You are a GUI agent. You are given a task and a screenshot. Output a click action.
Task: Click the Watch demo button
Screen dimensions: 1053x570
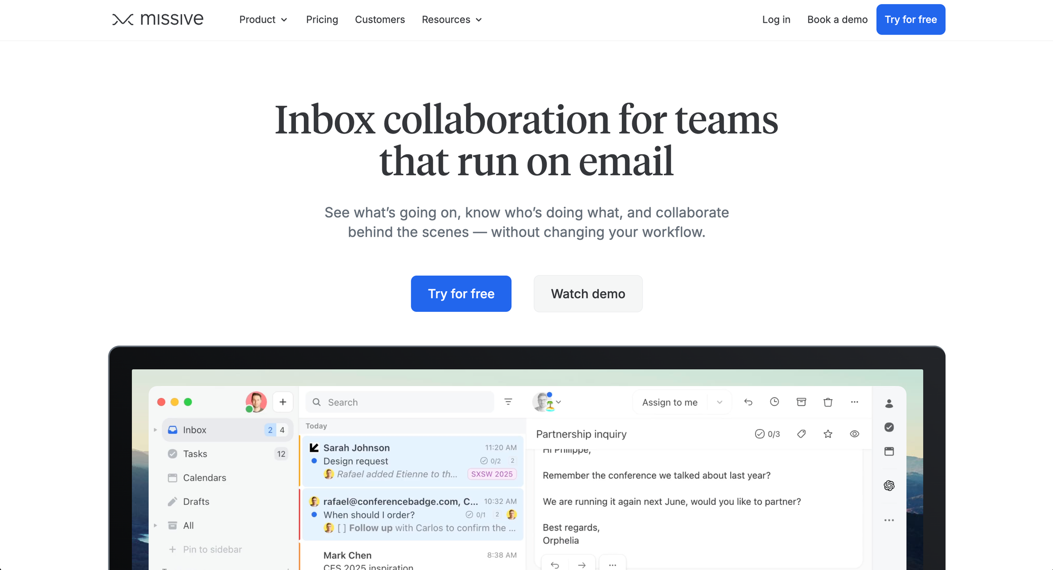(x=588, y=294)
